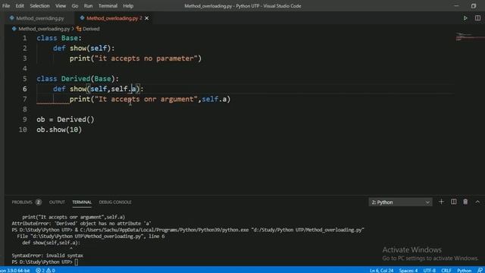Open the View menu
The width and height of the screenshot is (485, 273).
pos(61,6)
